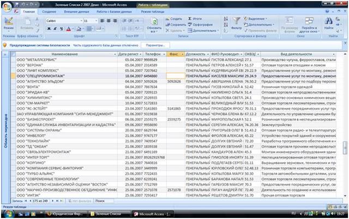
Task: Apply bold Ж formatting
Action: pyautogui.click(x=49, y=29)
